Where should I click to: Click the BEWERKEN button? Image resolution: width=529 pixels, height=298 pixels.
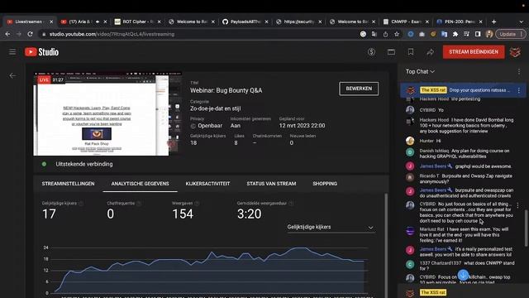[x=359, y=89]
